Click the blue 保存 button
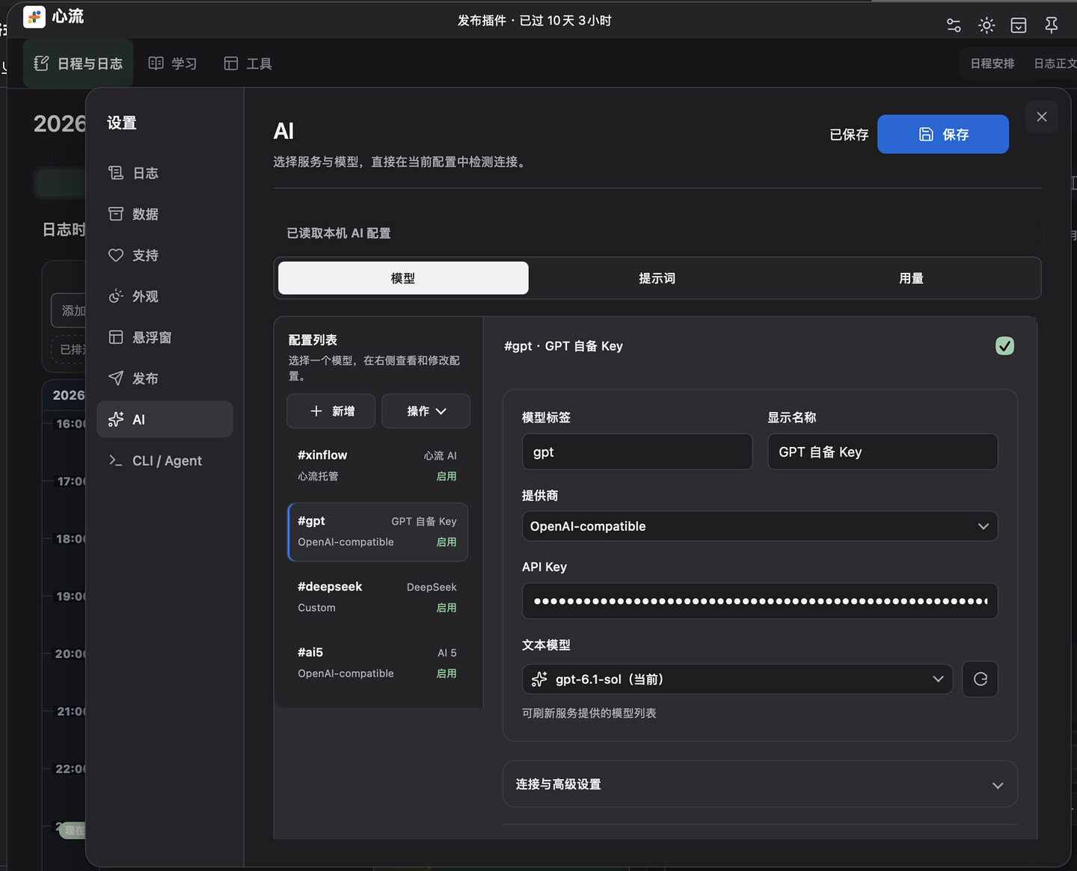Screen dimensions: 1077x871 click(x=942, y=135)
